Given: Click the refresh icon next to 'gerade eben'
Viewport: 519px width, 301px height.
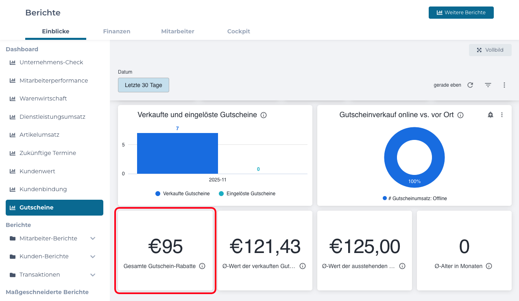Looking at the screenshot, I should click(x=470, y=85).
